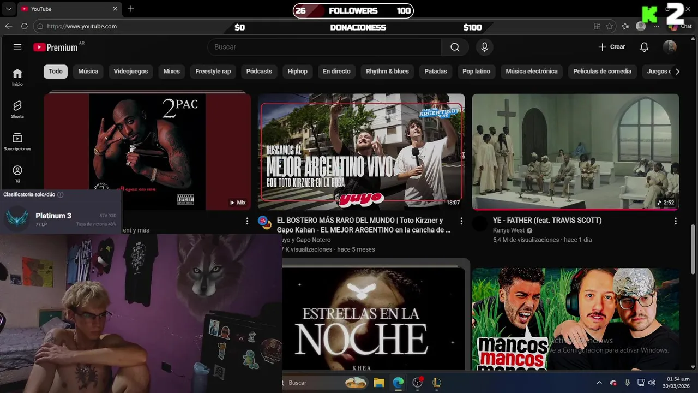This screenshot has width=698, height=393.
Task: Open the YouTube guide hamburger menu
Action: coord(17,47)
